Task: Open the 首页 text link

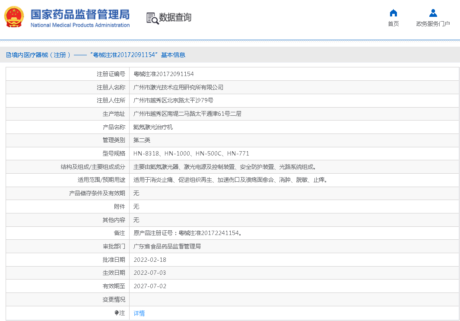Action: click(393, 24)
